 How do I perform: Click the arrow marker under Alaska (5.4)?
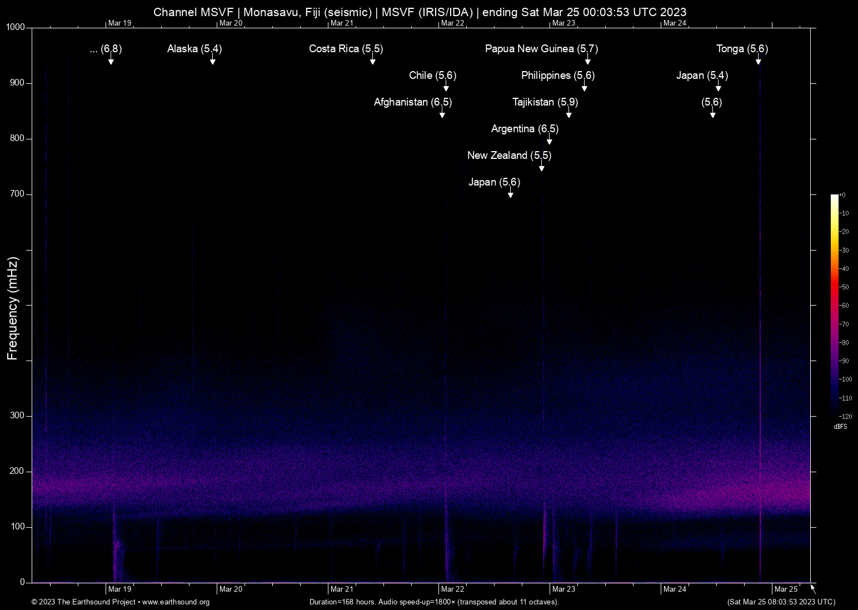pyautogui.click(x=212, y=59)
